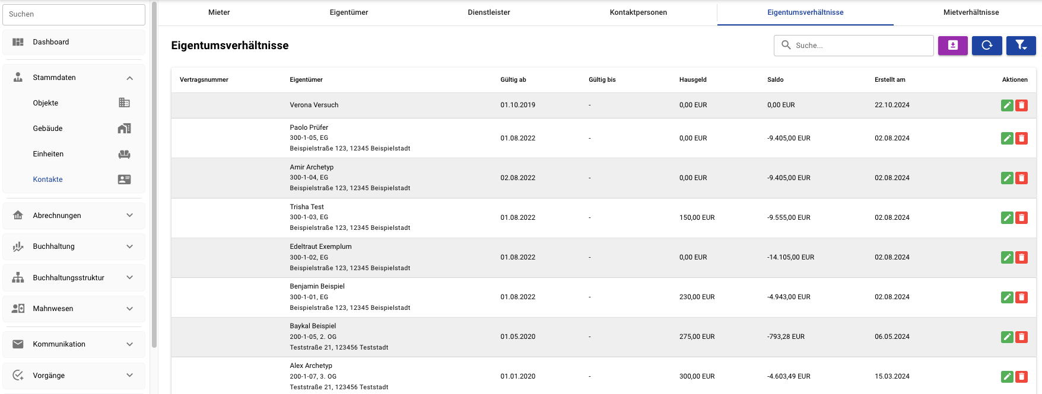
Task: Click the purple download export icon button
Action: pyautogui.click(x=952, y=46)
